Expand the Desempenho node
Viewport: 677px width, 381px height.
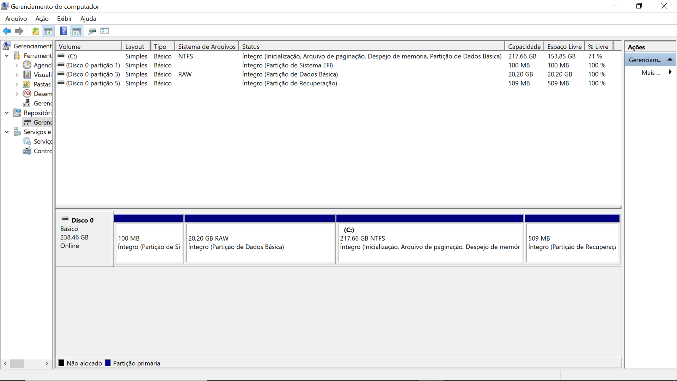[x=17, y=94]
